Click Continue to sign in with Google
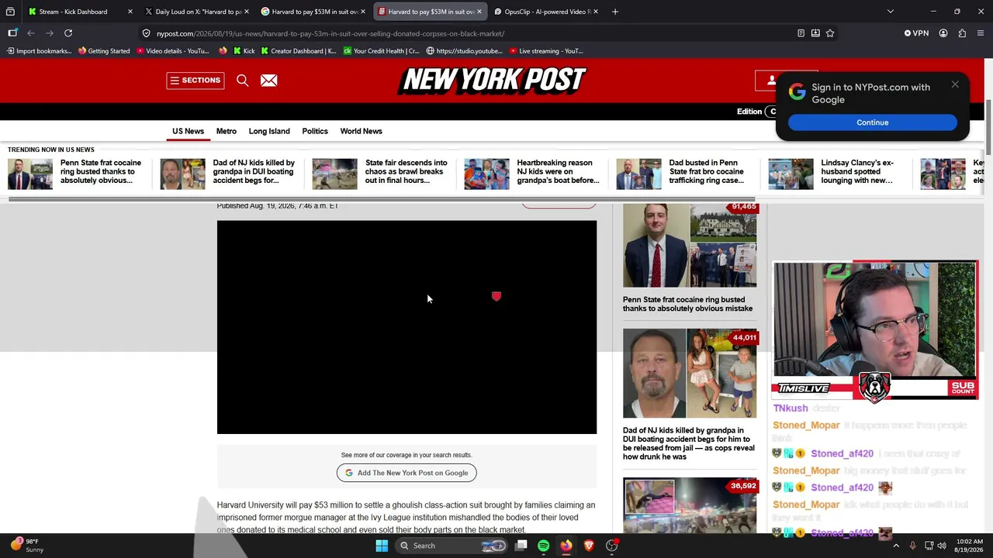The height and width of the screenshot is (558, 993). (x=873, y=122)
